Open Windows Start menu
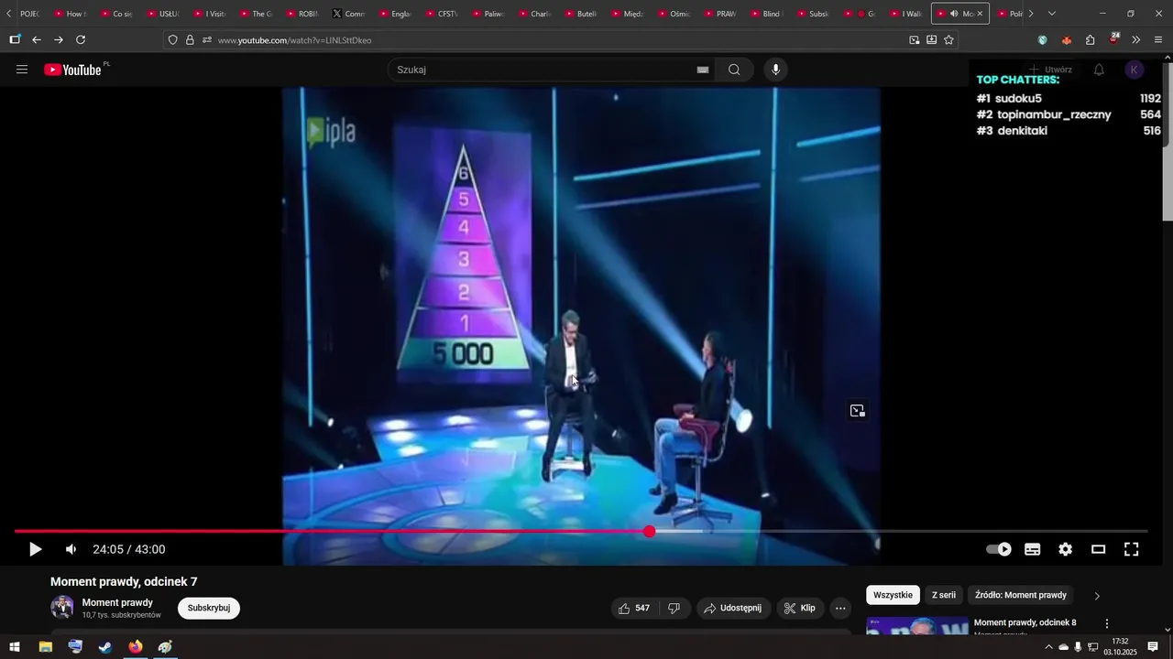The height and width of the screenshot is (659, 1173). tap(15, 647)
